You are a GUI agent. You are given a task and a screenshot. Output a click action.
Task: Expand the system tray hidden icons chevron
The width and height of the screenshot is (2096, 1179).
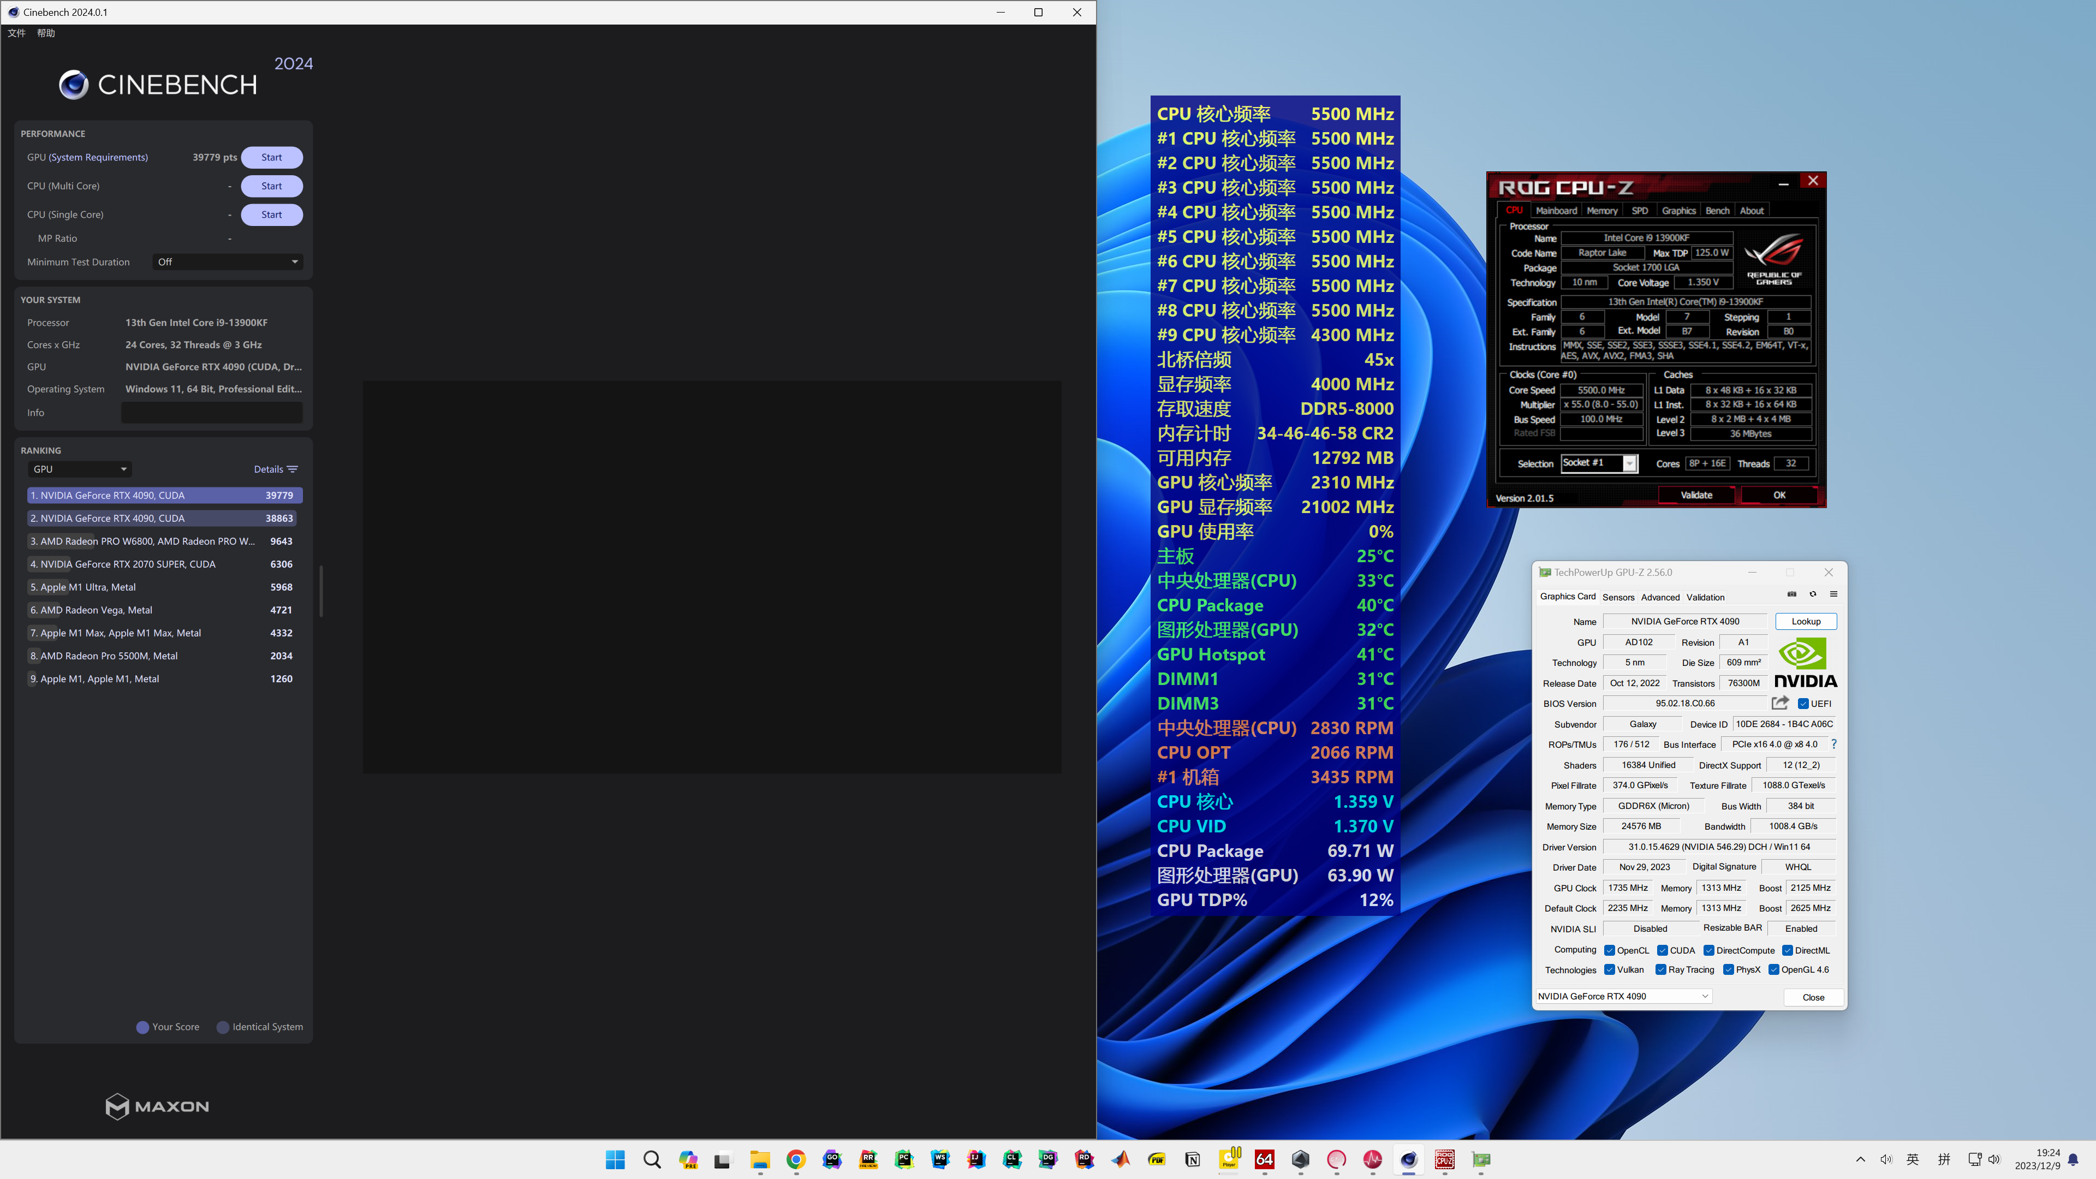tap(1860, 1159)
